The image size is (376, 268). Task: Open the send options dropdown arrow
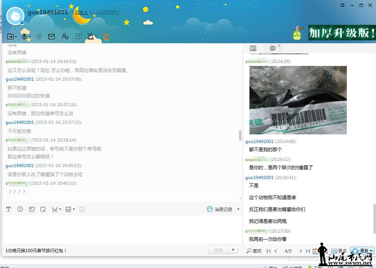tap(233, 250)
